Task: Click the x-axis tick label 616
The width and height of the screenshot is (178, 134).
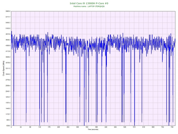Action: (144, 127)
